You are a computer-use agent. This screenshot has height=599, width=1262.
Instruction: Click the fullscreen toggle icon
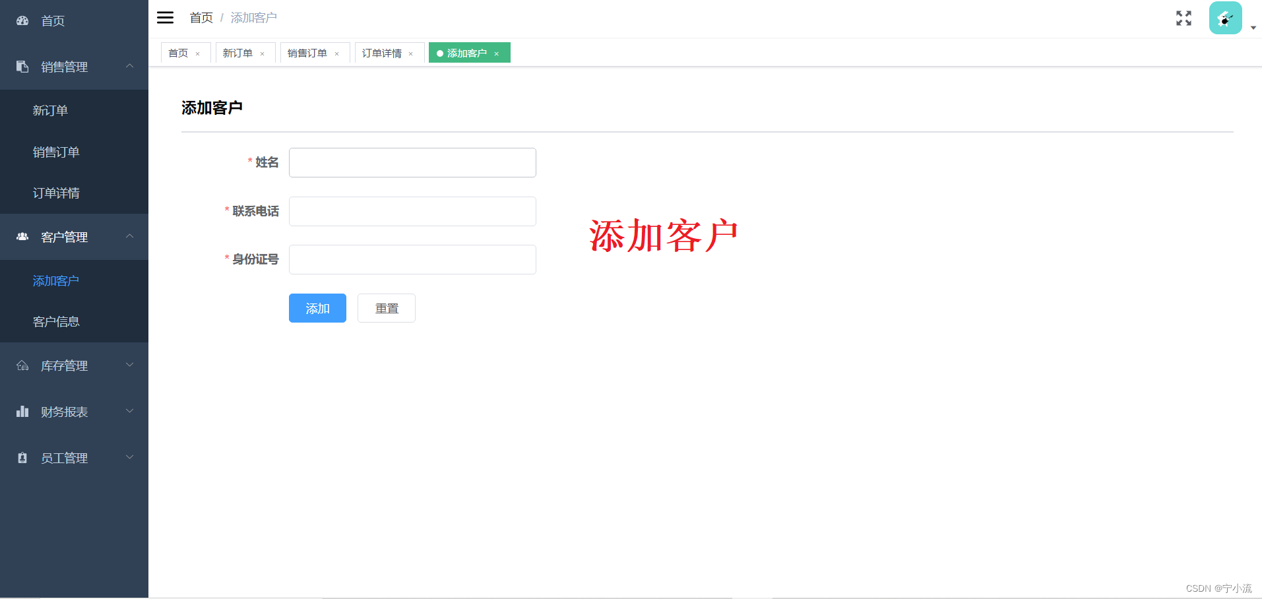click(x=1183, y=18)
